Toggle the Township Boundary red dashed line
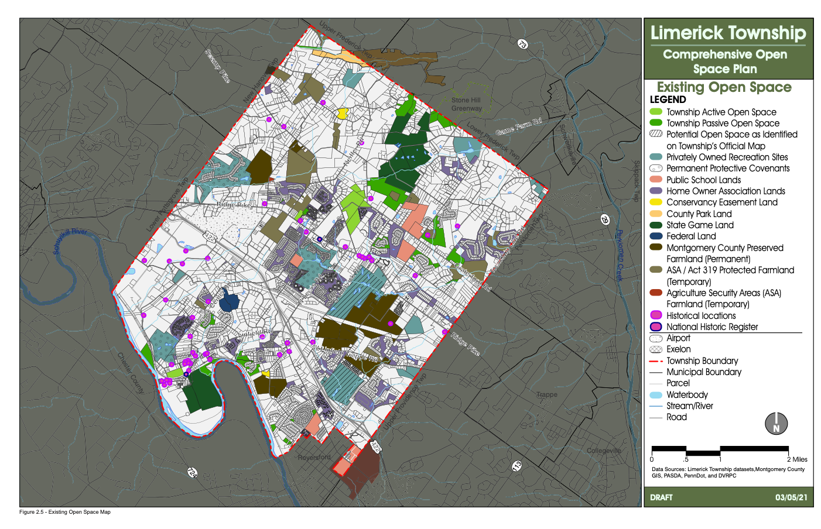The image size is (821, 529). tap(656, 360)
